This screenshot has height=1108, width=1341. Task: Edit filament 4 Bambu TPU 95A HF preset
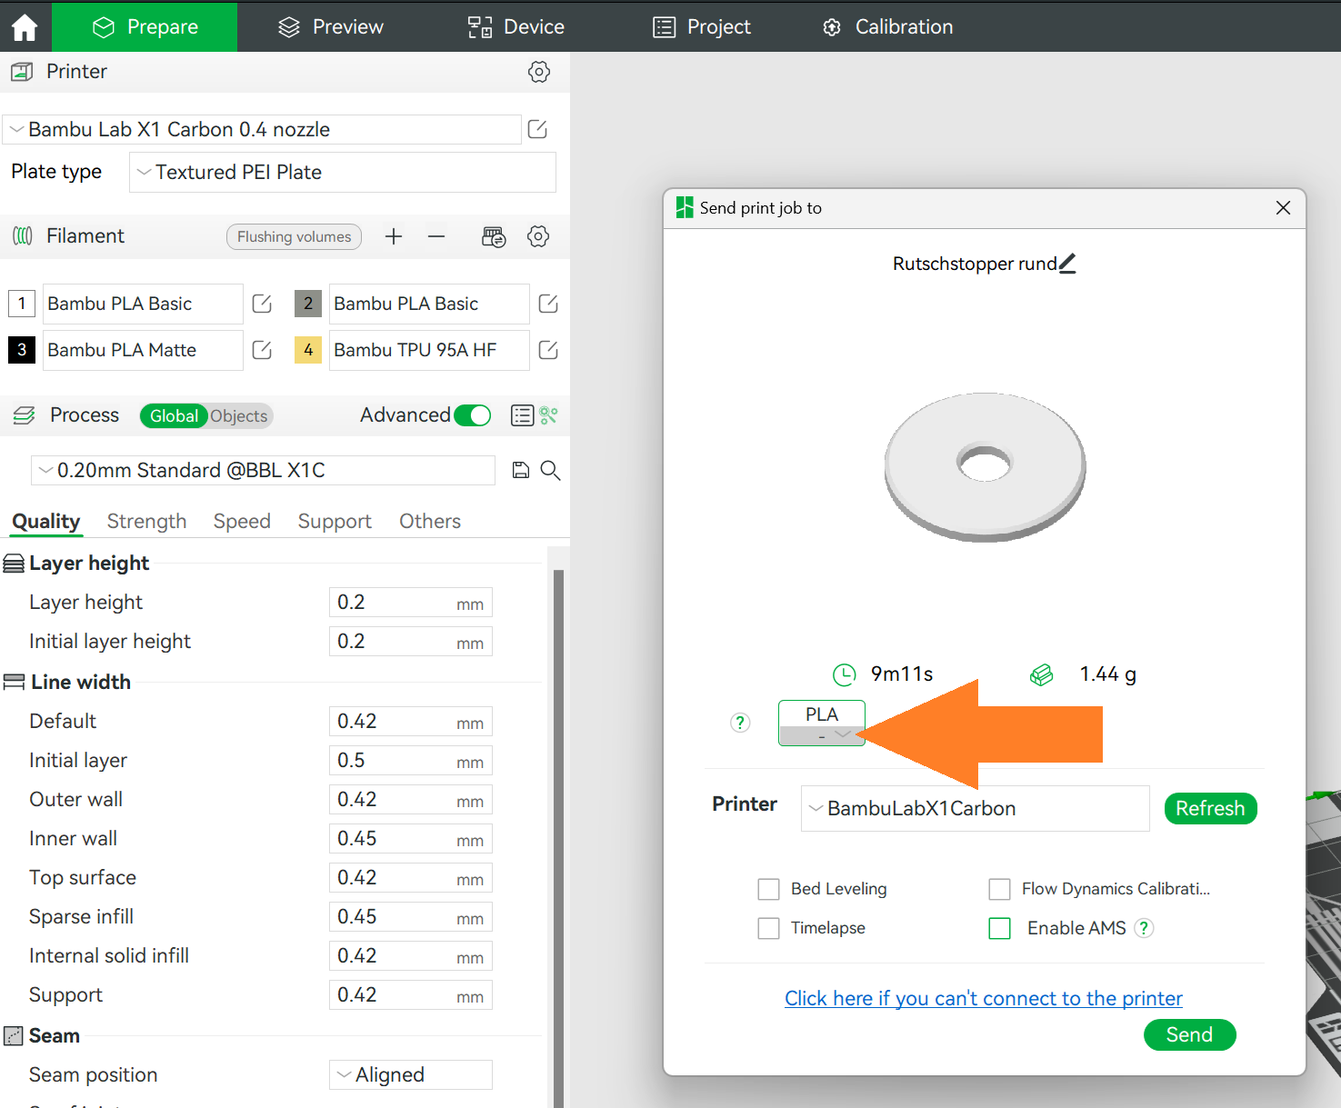tap(548, 350)
